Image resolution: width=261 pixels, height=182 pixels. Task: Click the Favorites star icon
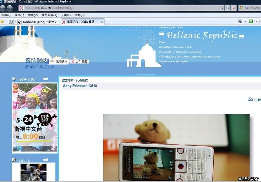[2, 22]
